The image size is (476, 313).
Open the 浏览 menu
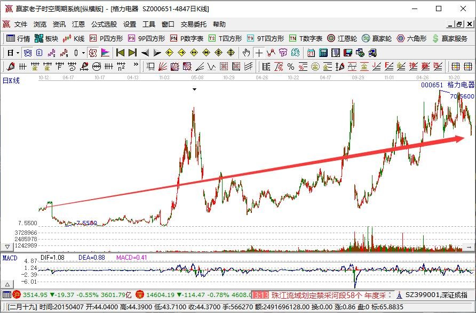pyautogui.click(x=40, y=24)
